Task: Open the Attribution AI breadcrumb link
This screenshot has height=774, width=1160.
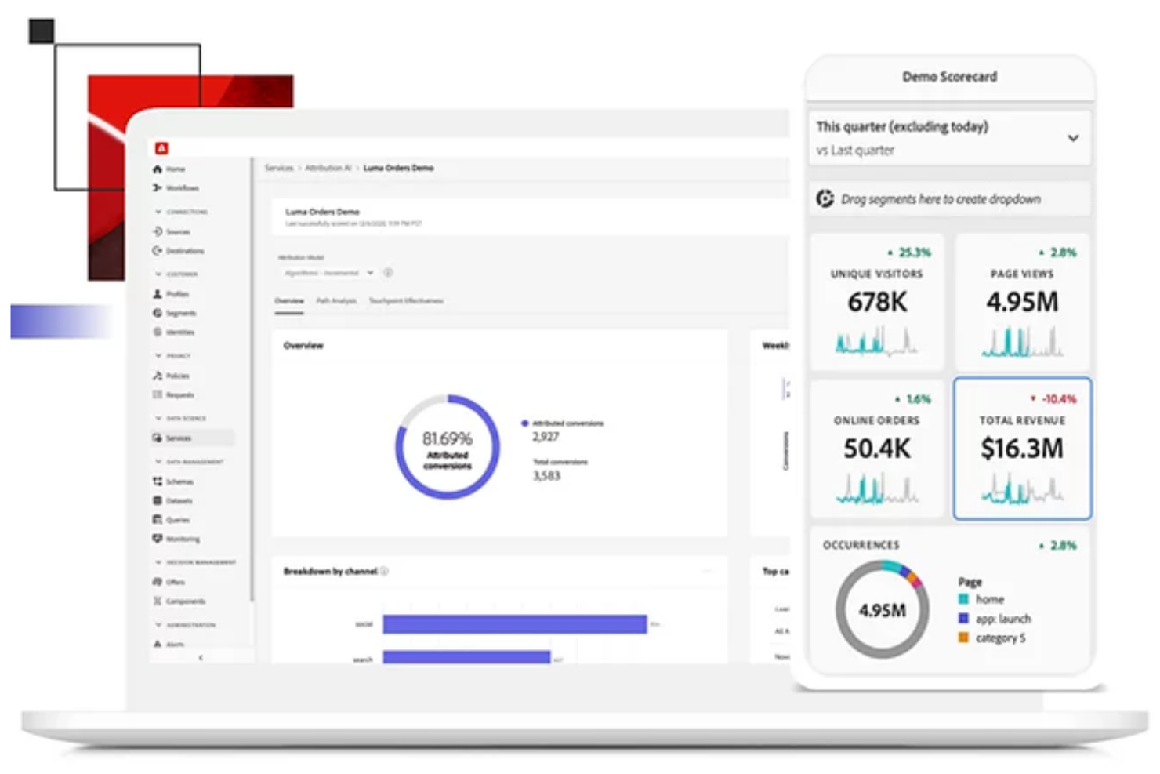Action: pyautogui.click(x=328, y=168)
